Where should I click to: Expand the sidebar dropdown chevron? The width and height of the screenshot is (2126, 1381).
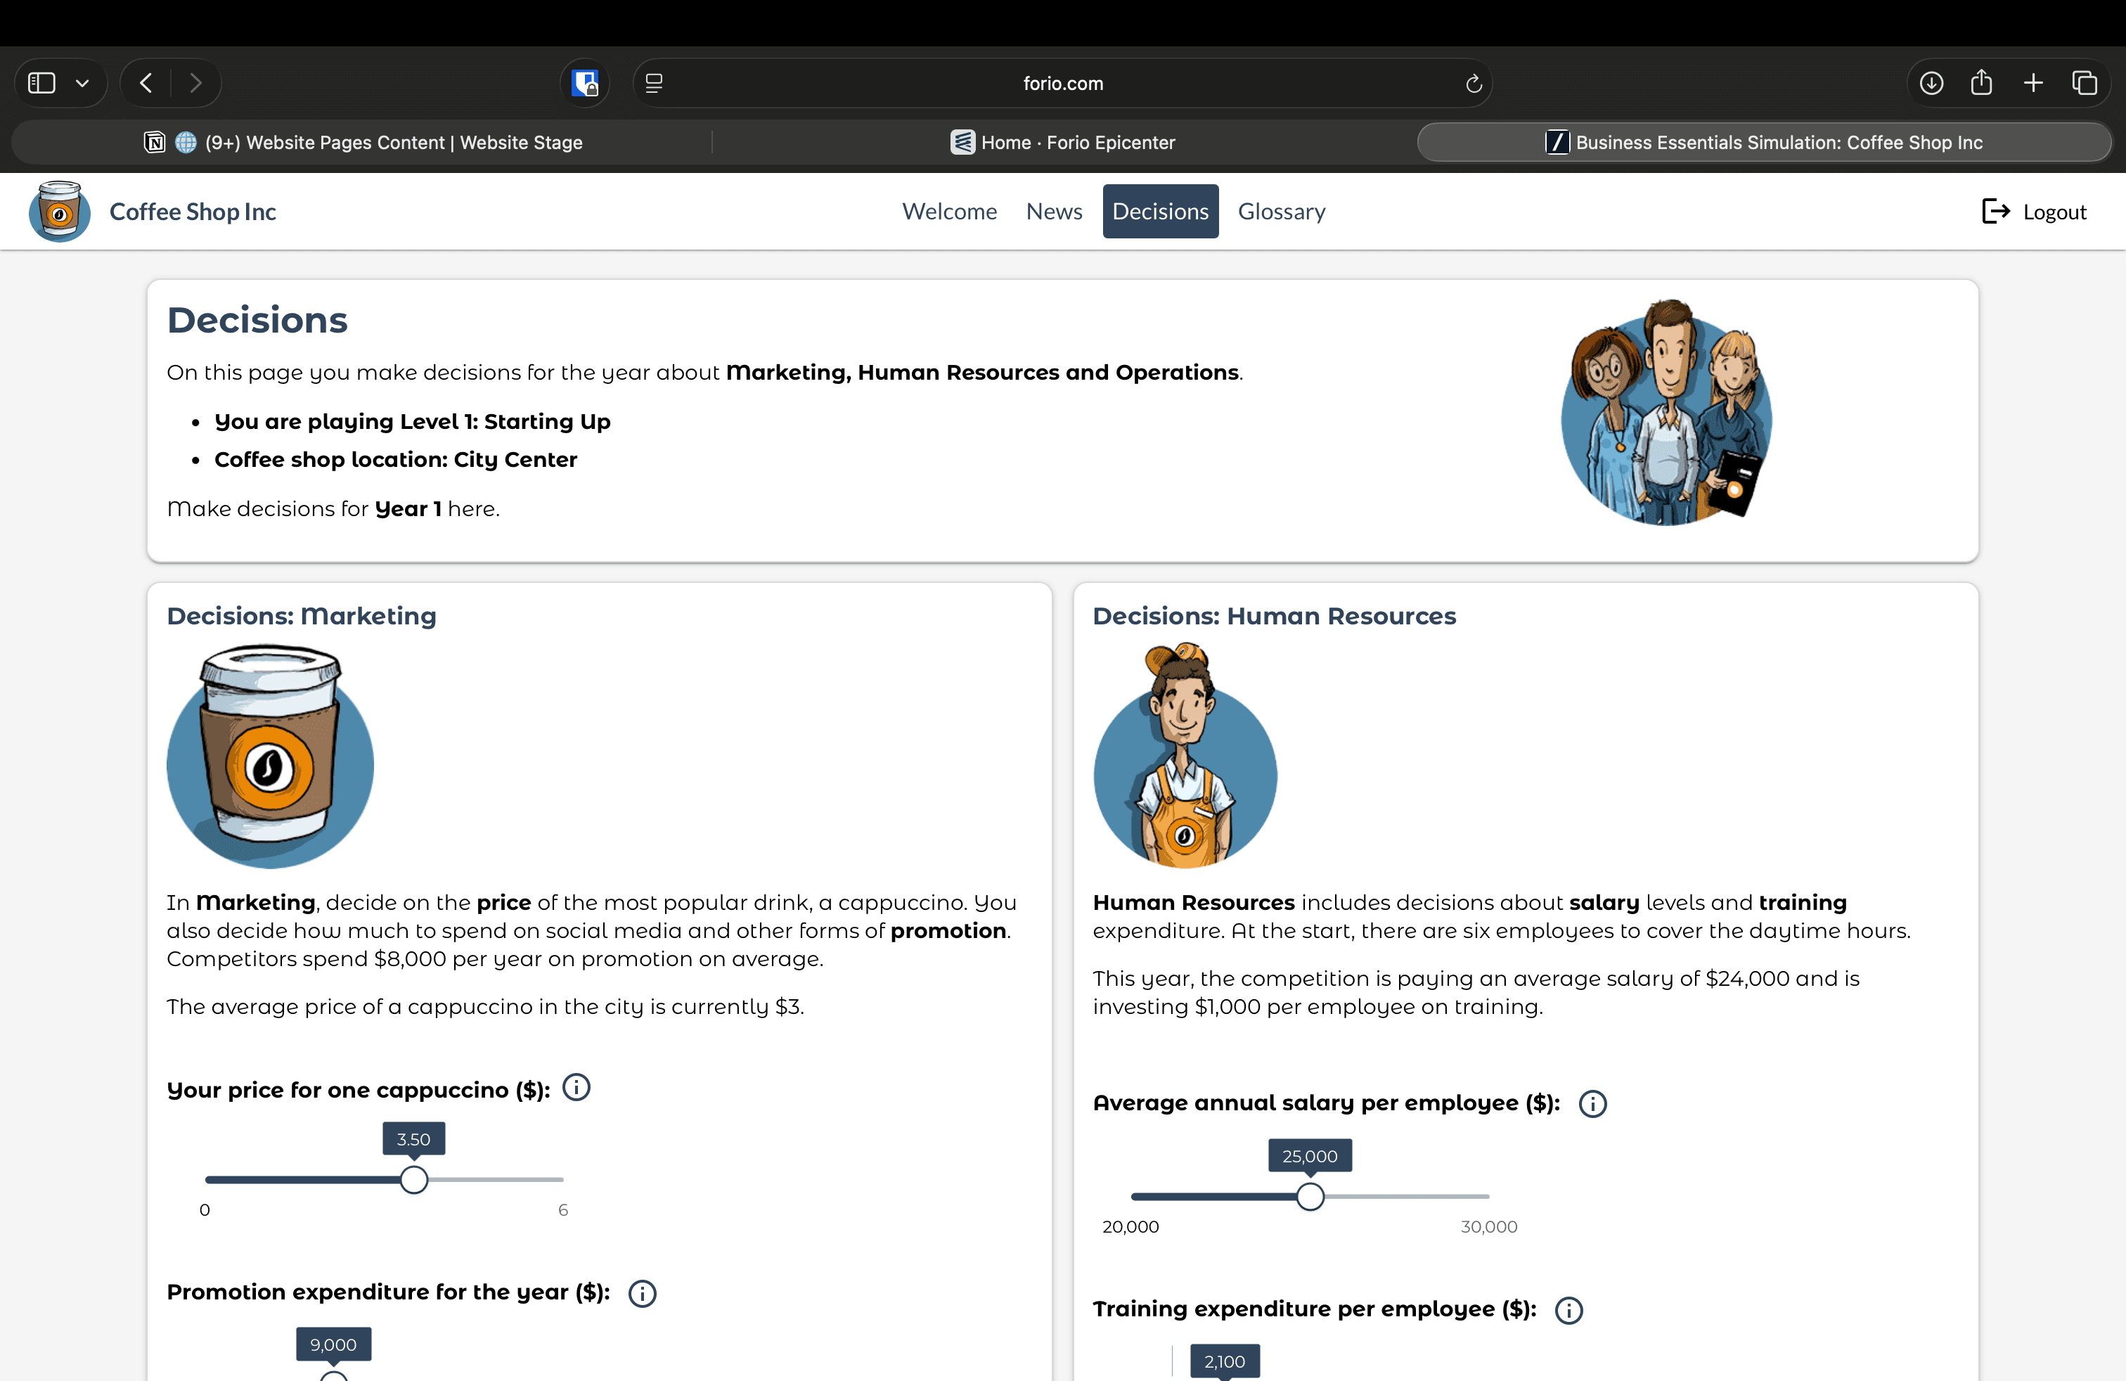82,83
